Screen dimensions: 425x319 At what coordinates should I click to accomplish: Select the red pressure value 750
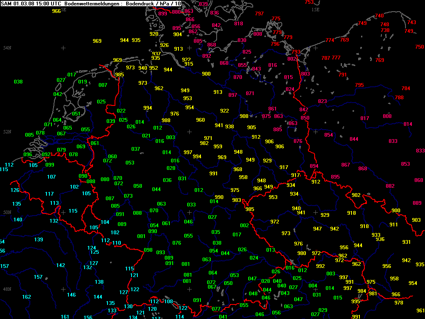(x=420, y=47)
